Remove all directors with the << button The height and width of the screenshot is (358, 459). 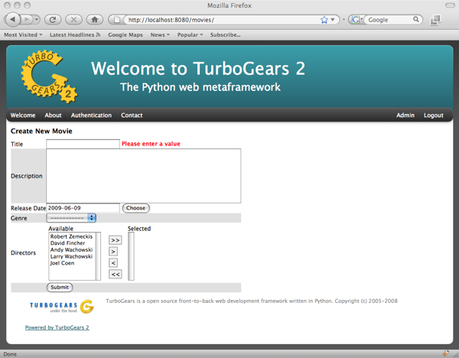click(x=115, y=275)
